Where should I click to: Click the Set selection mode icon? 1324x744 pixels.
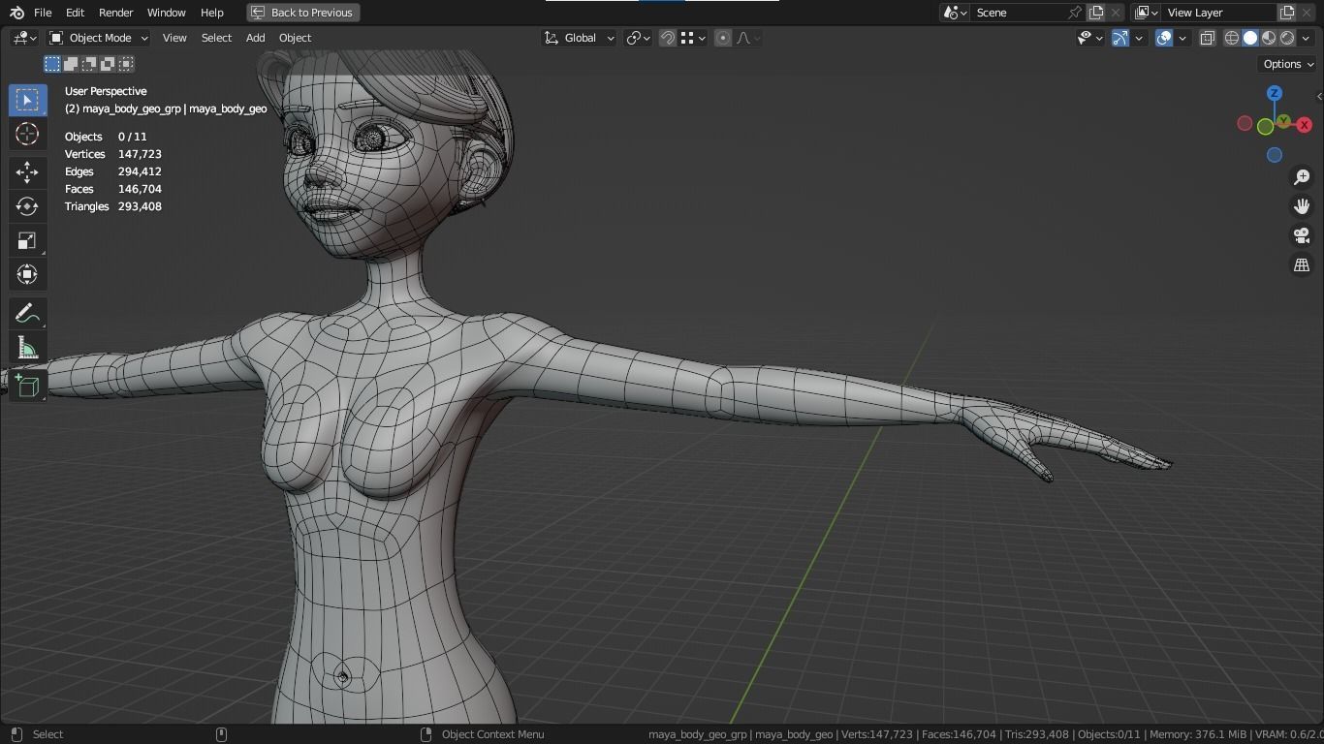(52, 64)
